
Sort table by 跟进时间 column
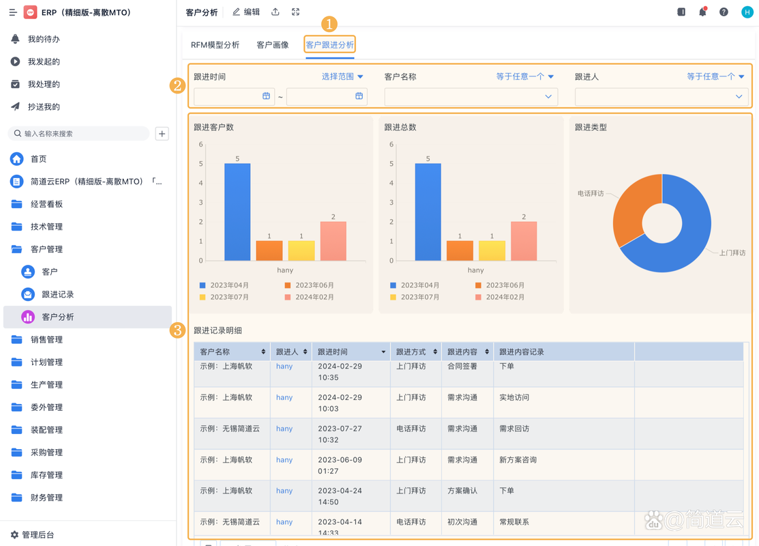point(383,351)
